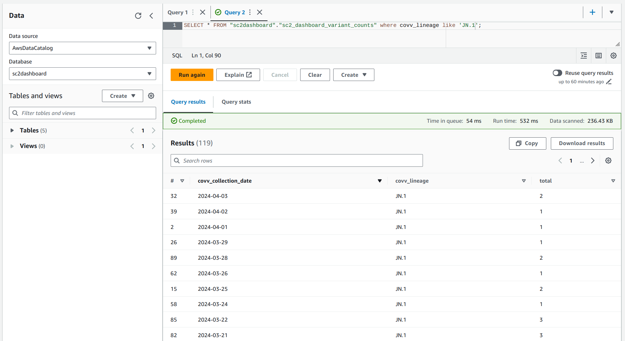Add a new query tab
The height and width of the screenshot is (341, 625).
tap(592, 12)
